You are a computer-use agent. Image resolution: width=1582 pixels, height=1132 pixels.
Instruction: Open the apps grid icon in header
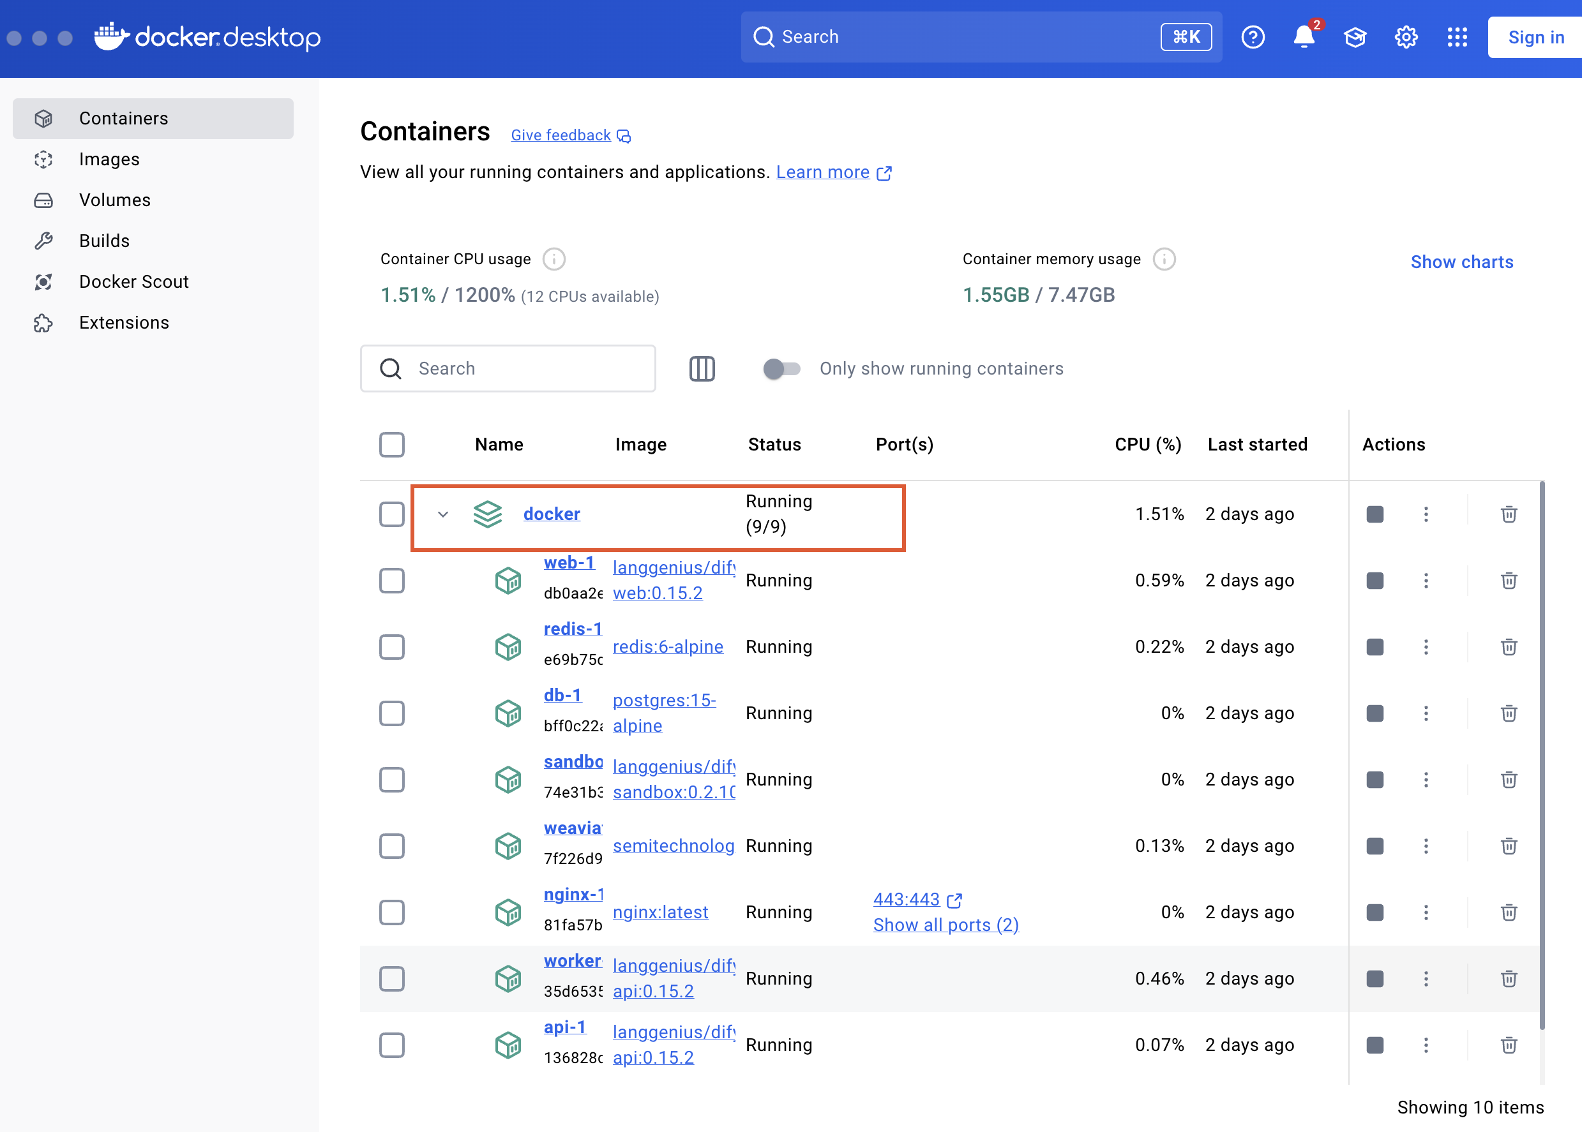tap(1456, 37)
